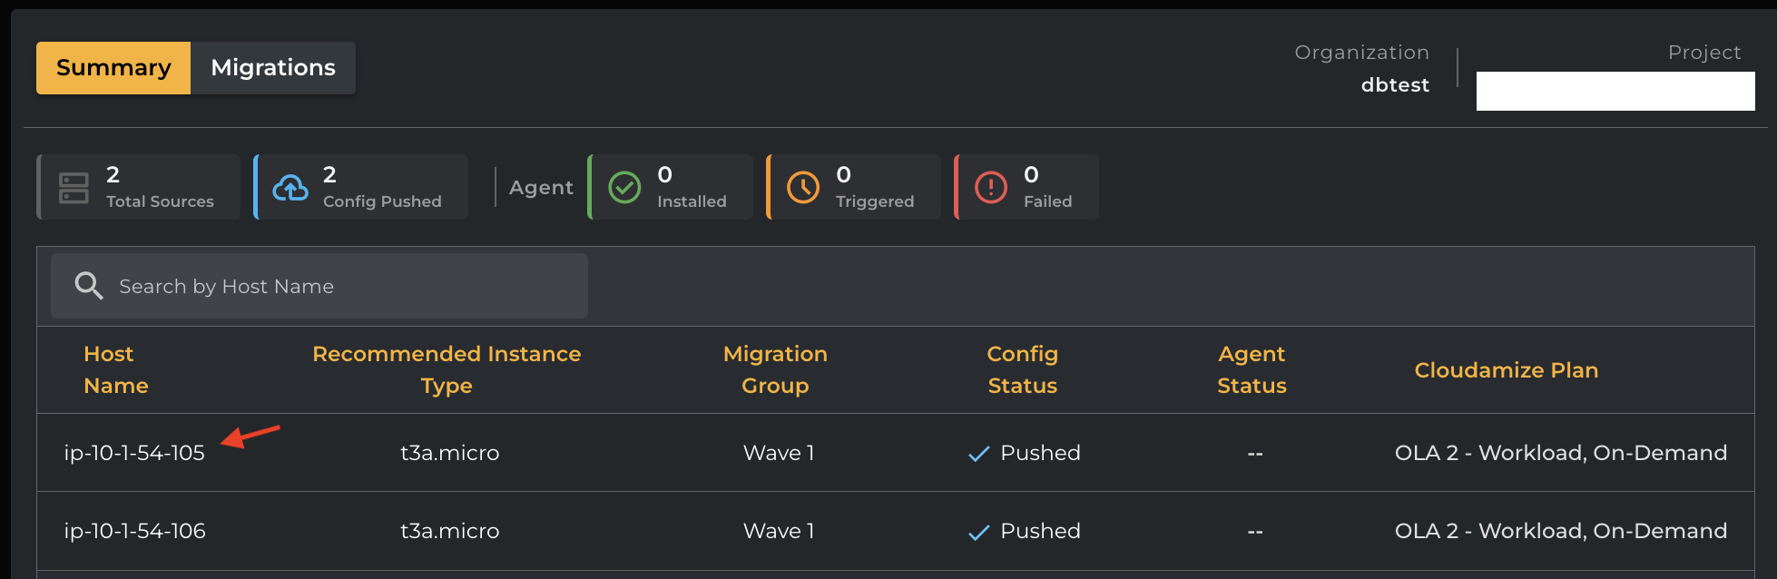Image resolution: width=1777 pixels, height=579 pixels.
Task: Click the Organization label
Action: point(1361,53)
